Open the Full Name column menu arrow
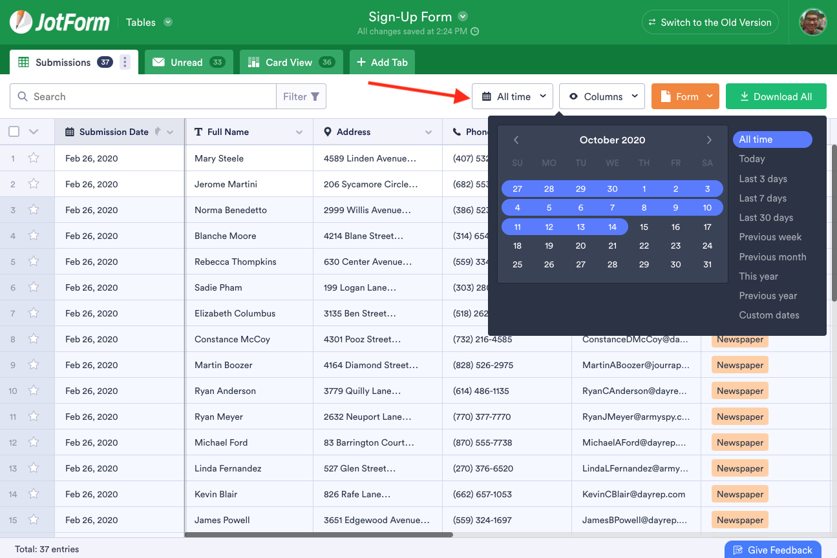The image size is (837, 558). 299,132
